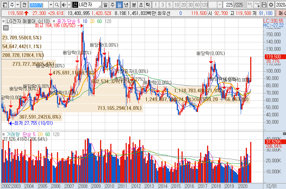286x189 pixels.
Task: Click volume profile label 208,728,128(4.1%)
Action: point(23,55)
